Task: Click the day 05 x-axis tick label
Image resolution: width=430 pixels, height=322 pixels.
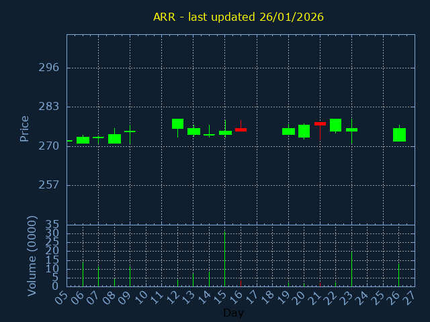Action: point(62,296)
